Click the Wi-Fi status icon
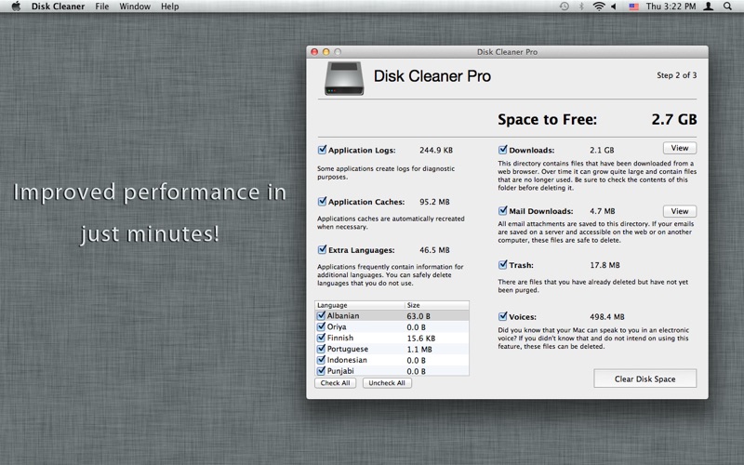This screenshot has width=744, height=465. point(599,7)
